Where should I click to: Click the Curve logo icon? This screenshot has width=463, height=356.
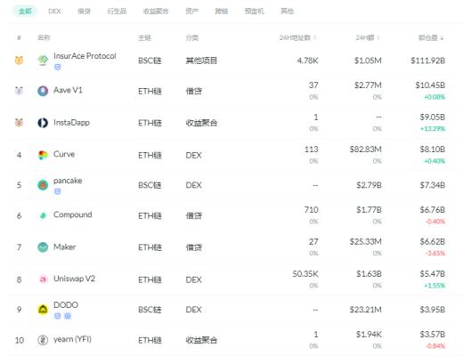point(43,155)
